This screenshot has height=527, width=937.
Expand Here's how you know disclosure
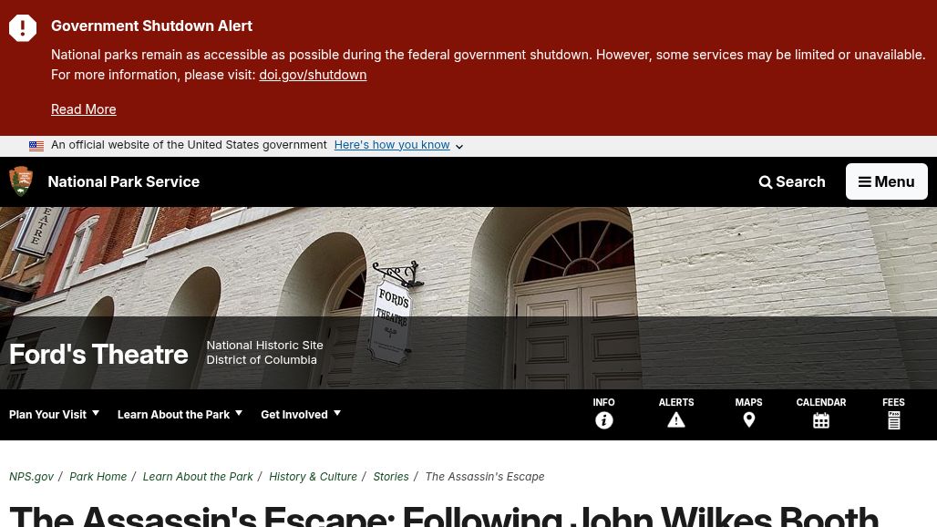(x=398, y=145)
